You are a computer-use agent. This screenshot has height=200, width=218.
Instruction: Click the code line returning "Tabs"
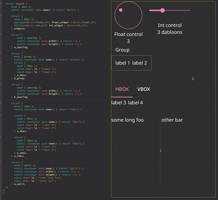48,109
